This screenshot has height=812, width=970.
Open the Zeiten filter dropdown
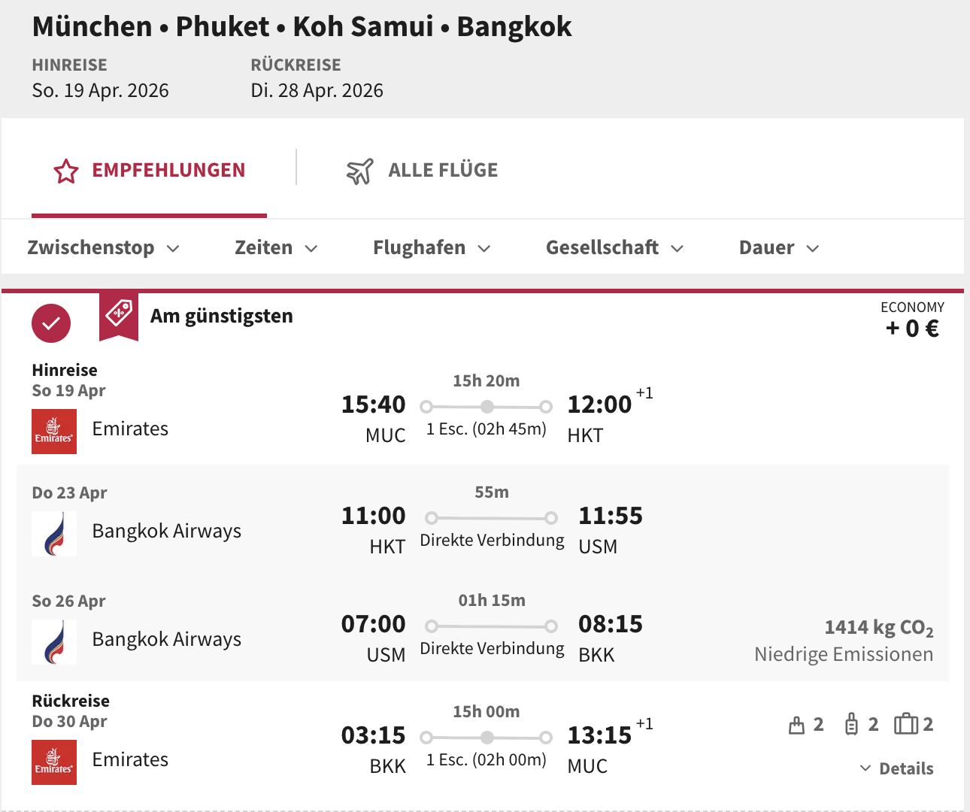(276, 247)
